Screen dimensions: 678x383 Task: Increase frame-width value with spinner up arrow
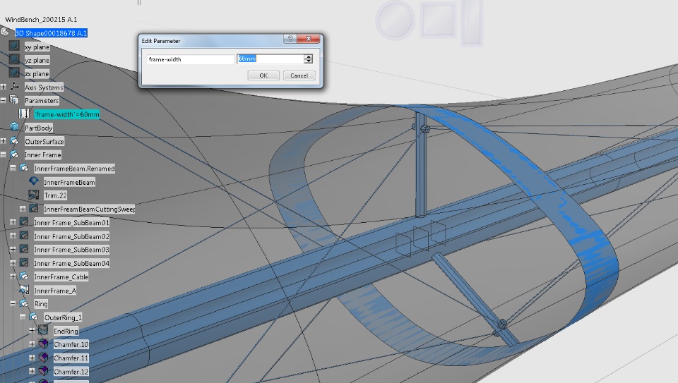click(309, 56)
